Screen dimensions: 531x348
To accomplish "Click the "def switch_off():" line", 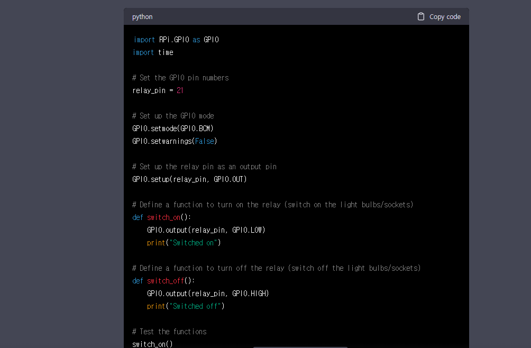I will click(163, 281).
